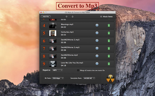Click the track number 9
The height and width of the screenshot is (96, 155).
(x=44, y=64)
